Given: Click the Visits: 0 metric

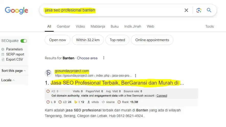Looking at the screenshot, I should (78, 91).
